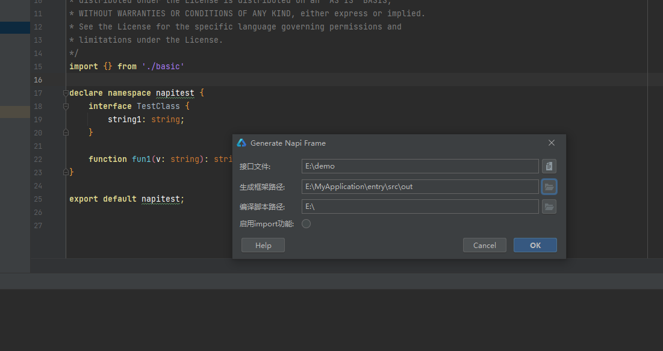
Task: Click the 编译脚本路径: label
Action: pyautogui.click(x=262, y=207)
